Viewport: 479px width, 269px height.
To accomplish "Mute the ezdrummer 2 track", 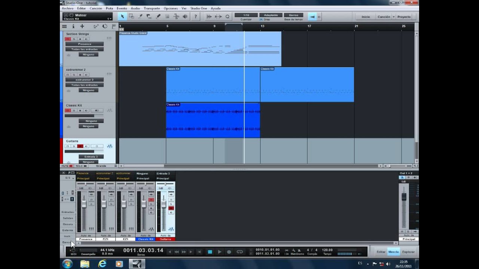I will [68, 75].
